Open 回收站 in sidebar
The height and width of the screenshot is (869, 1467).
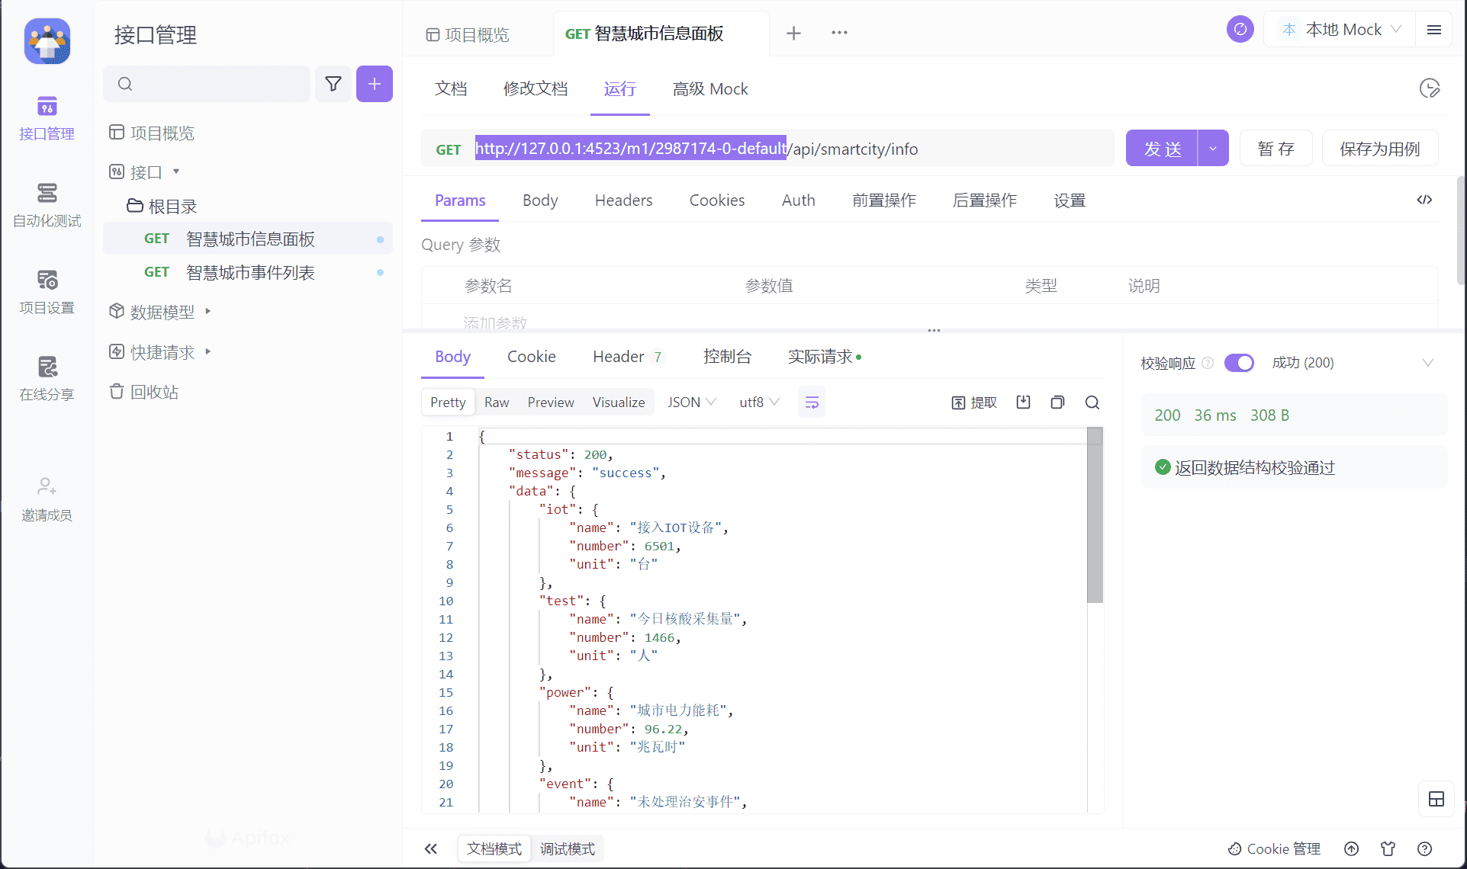(x=145, y=392)
